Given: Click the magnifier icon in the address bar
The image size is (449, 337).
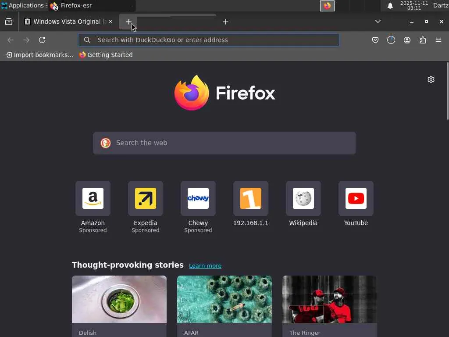Looking at the screenshot, I should tap(87, 40).
